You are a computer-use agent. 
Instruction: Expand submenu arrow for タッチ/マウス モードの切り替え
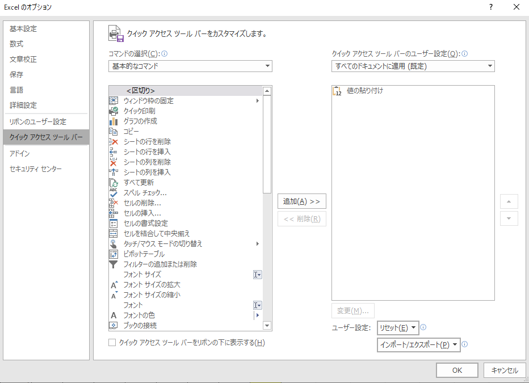click(x=258, y=244)
